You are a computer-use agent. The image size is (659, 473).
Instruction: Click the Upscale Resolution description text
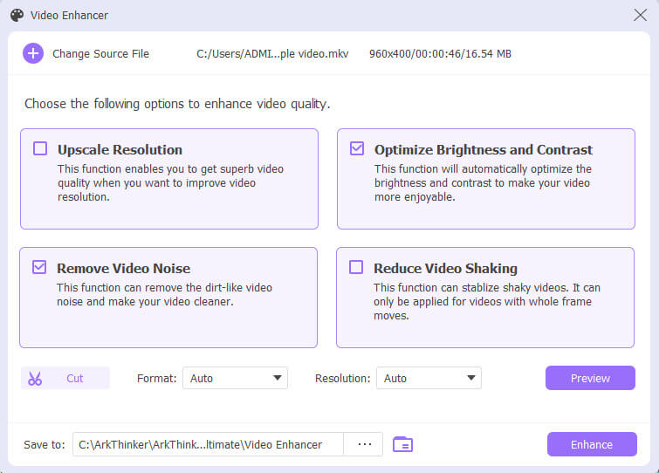point(170,182)
